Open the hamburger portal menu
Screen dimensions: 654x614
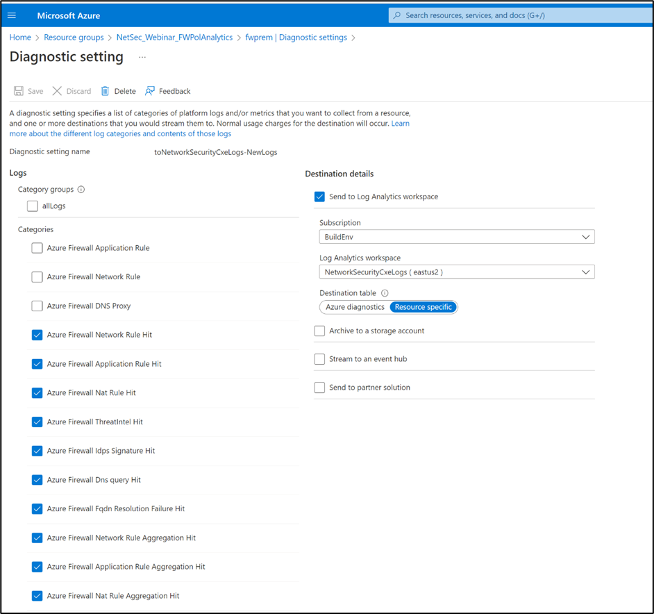(x=12, y=15)
